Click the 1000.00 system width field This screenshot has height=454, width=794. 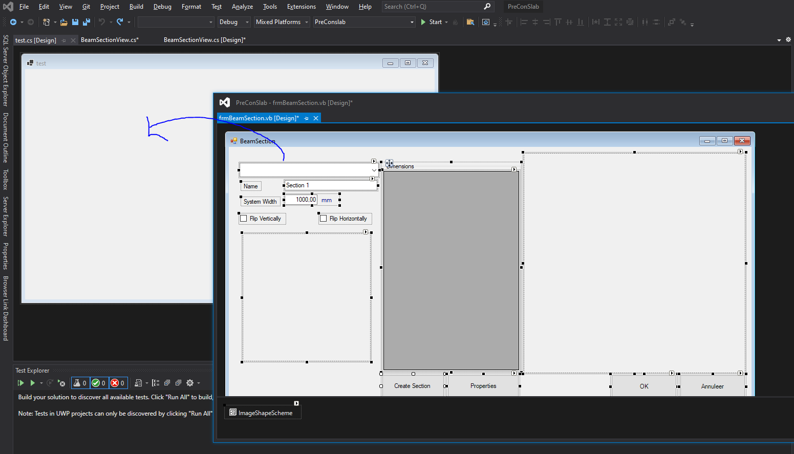(301, 200)
